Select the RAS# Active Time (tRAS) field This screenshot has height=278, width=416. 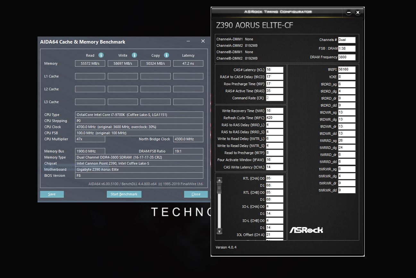[x=275, y=91]
